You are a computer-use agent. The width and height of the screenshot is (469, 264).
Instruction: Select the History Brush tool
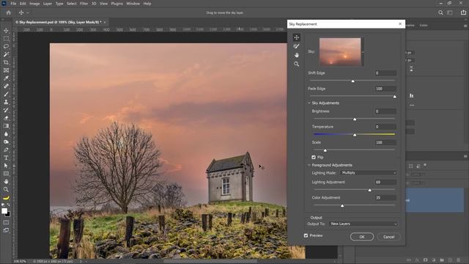pyautogui.click(x=6, y=110)
